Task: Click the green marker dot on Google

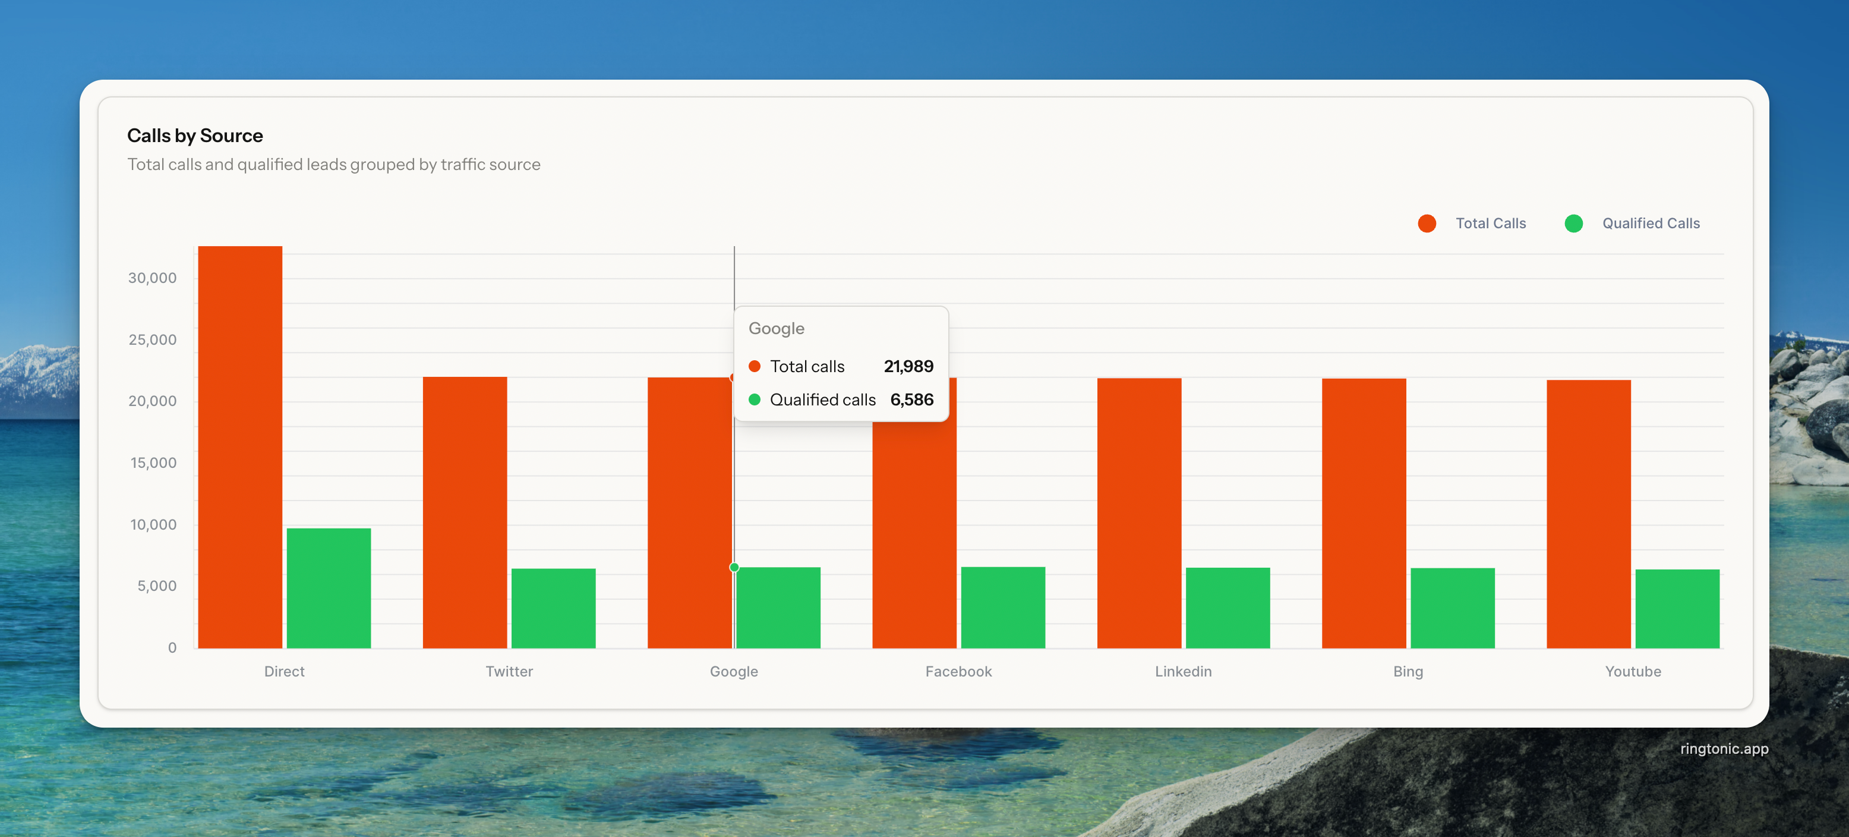Action: pos(734,567)
